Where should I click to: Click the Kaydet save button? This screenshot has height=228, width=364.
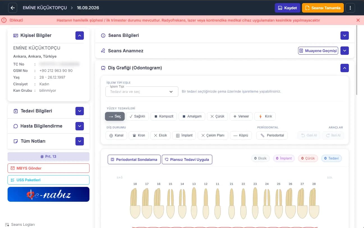click(287, 8)
